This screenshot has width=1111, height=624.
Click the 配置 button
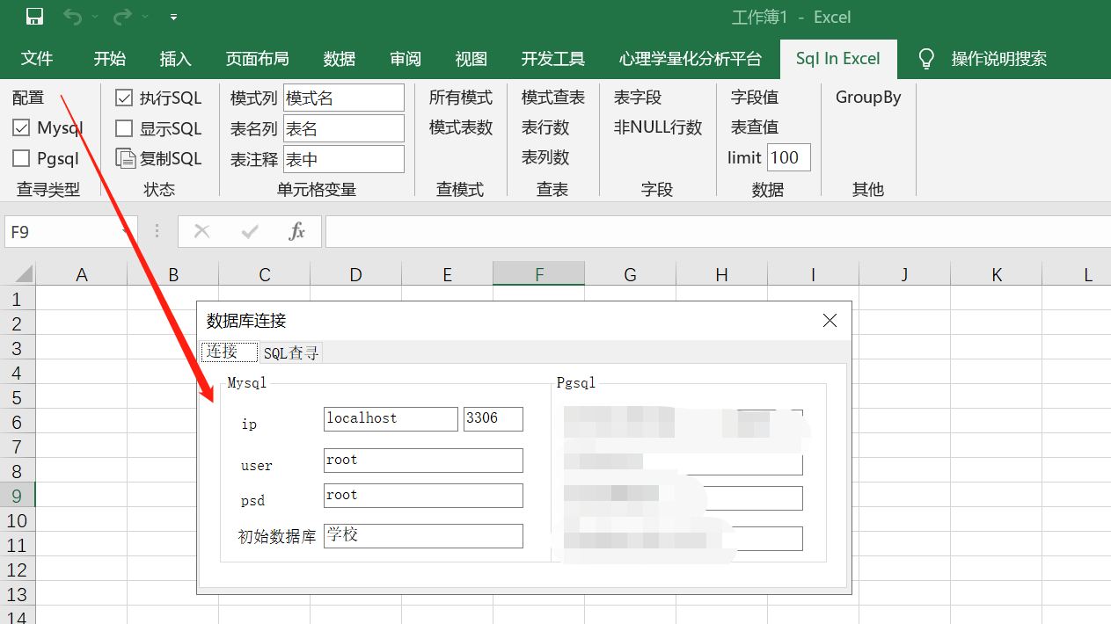27,98
